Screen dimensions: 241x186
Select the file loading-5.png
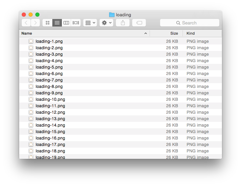pyautogui.click(x=120, y=67)
